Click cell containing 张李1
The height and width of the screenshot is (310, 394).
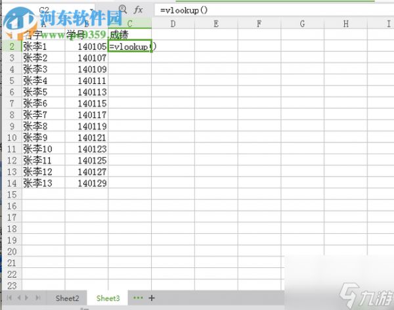[x=43, y=47]
